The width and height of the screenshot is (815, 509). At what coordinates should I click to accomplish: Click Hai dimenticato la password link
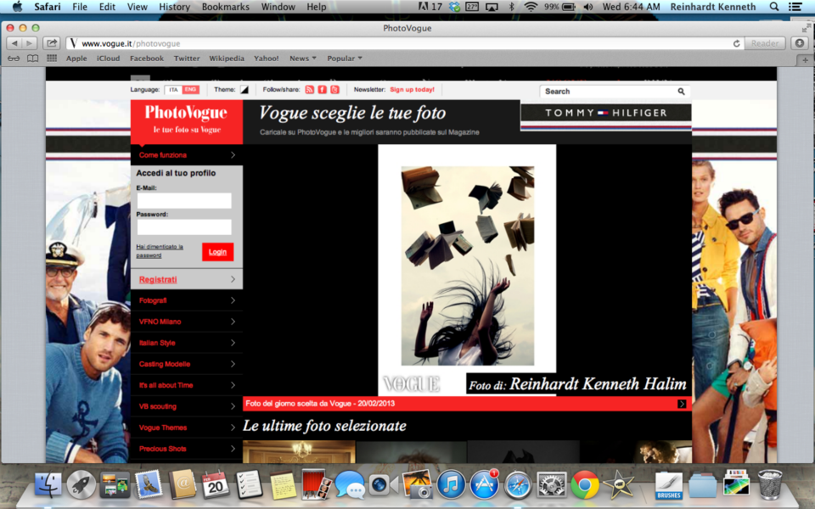159,251
